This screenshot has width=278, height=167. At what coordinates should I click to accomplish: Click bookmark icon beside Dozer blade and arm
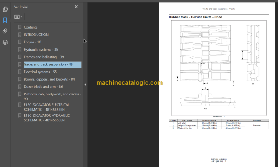pyautogui.click(x=20, y=87)
